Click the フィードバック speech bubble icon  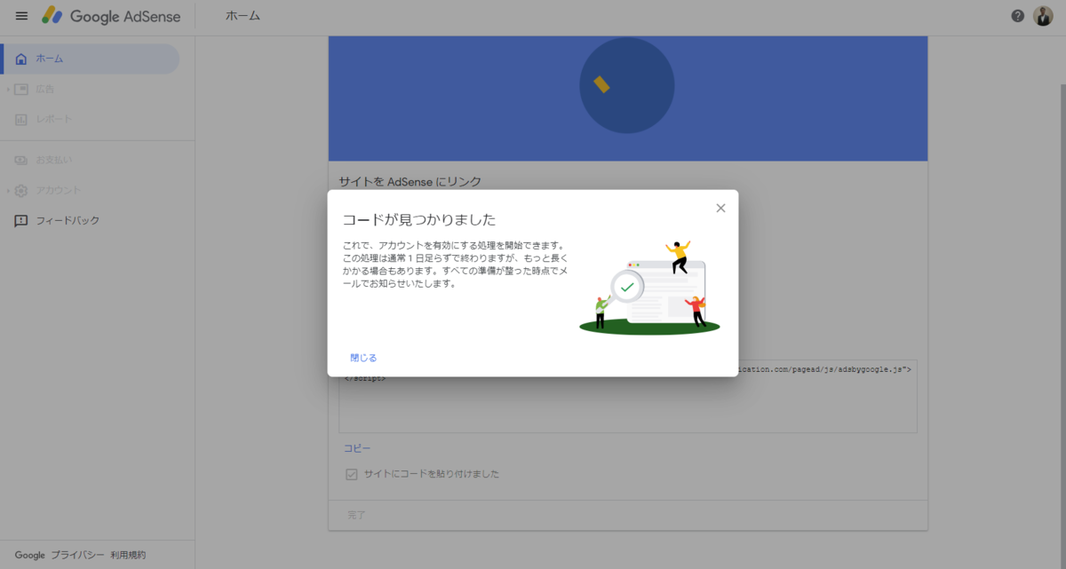(21, 220)
